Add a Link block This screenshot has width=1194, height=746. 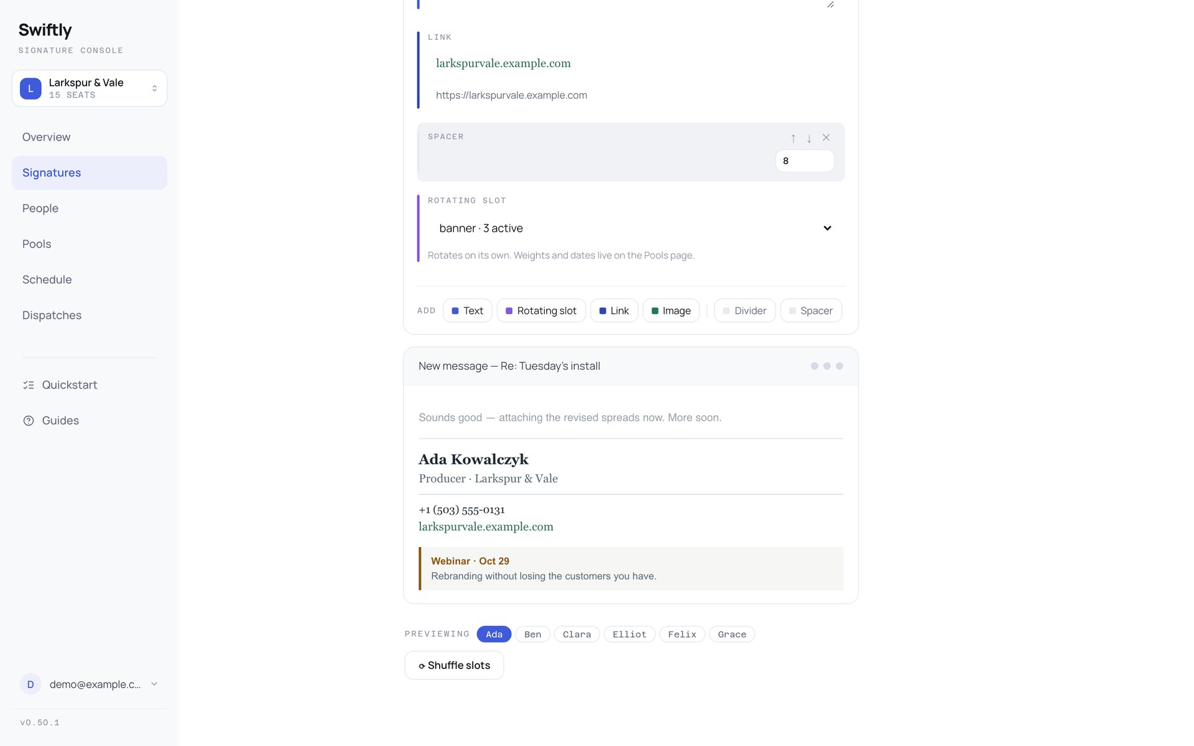coord(614,310)
